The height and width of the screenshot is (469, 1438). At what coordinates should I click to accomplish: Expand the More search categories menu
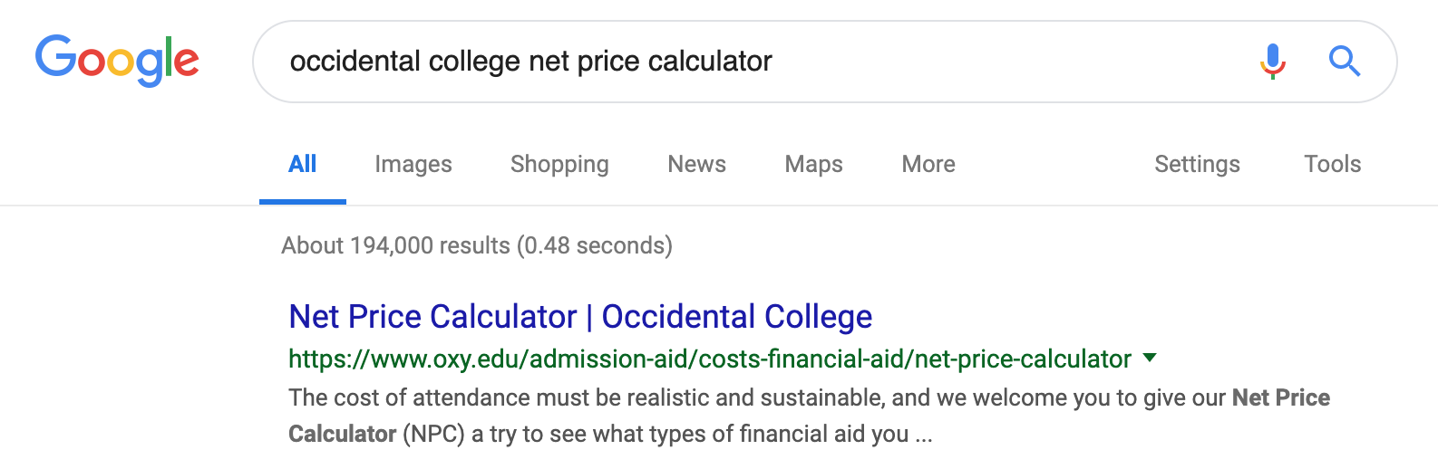tap(928, 164)
